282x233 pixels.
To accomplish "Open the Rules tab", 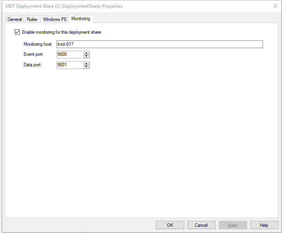I will pyautogui.click(x=32, y=19).
